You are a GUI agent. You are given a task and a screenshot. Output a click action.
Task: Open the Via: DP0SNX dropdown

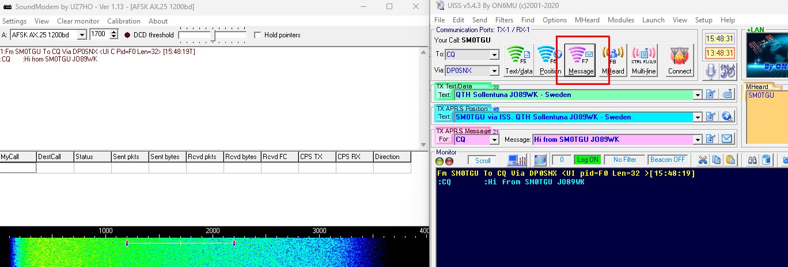[x=494, y=71]
